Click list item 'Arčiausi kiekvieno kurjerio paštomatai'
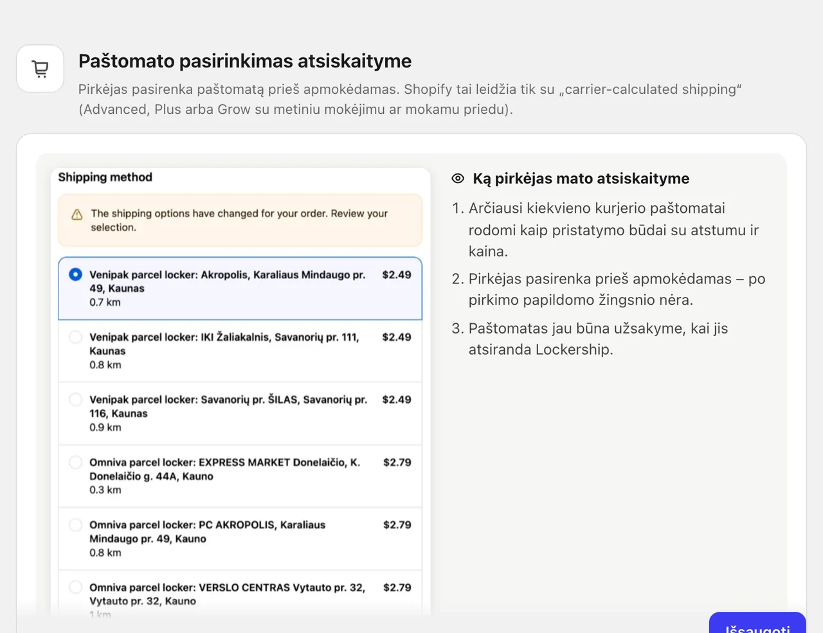 tap(613, 229)
